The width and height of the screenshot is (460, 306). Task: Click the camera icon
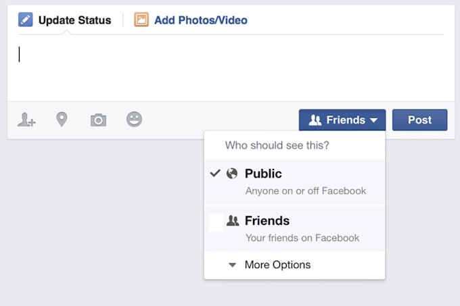click(98, 120)
